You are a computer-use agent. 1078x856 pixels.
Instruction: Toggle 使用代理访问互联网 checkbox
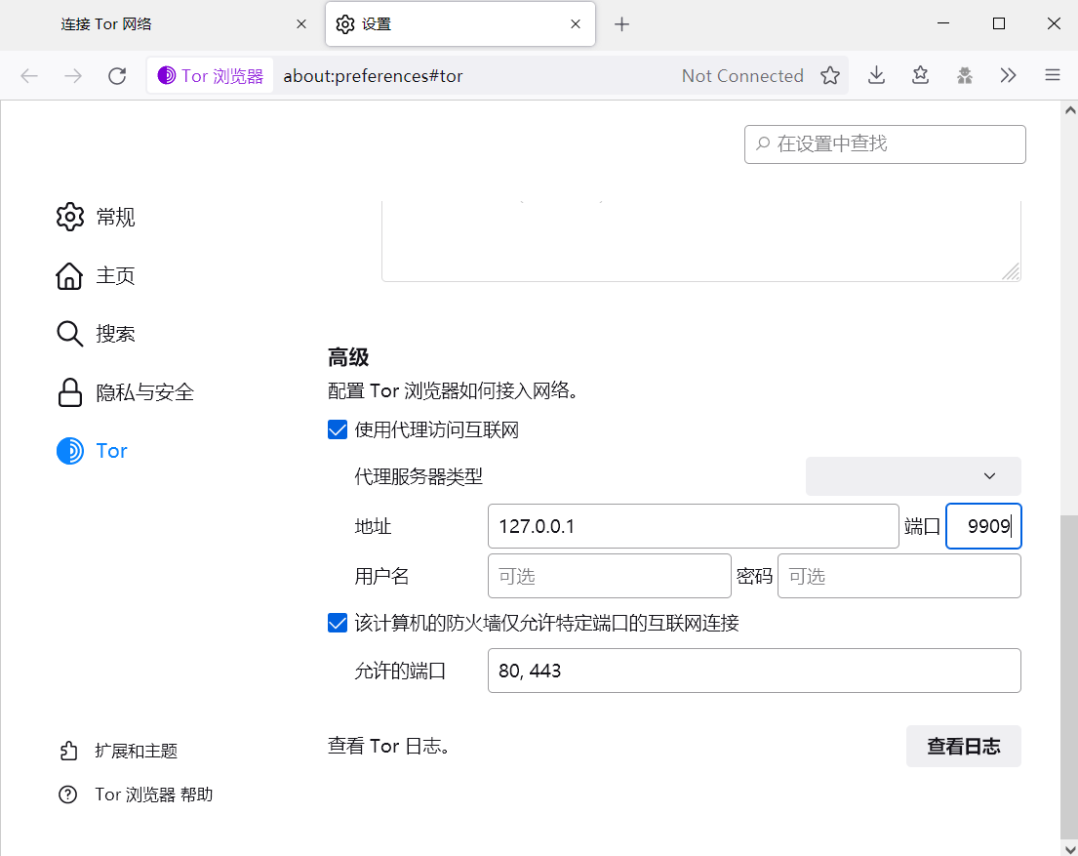337,430
